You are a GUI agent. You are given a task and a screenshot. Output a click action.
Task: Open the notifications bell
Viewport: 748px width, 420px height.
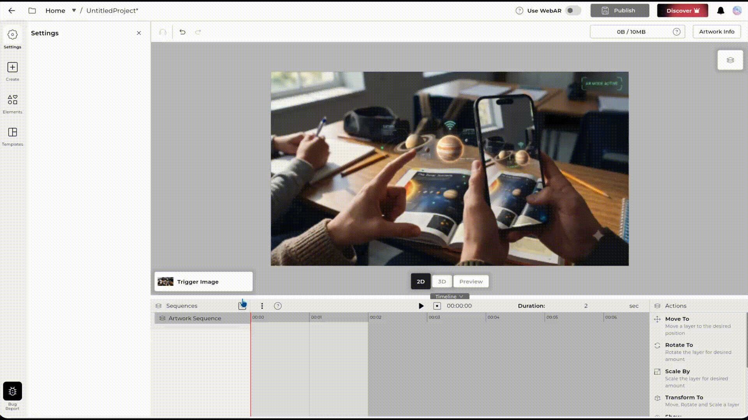click(x=721, y=10)
